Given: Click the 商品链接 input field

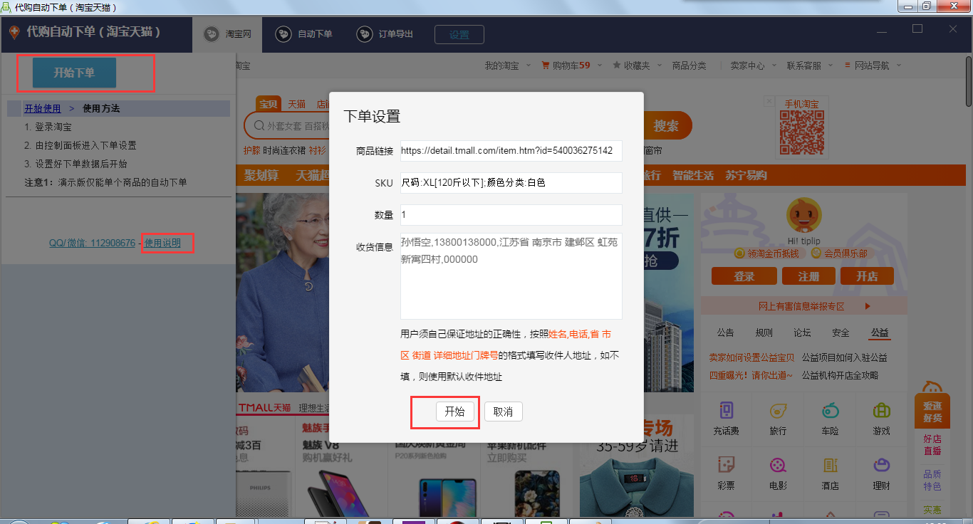Looking at the screenshot, I should 511,151.
